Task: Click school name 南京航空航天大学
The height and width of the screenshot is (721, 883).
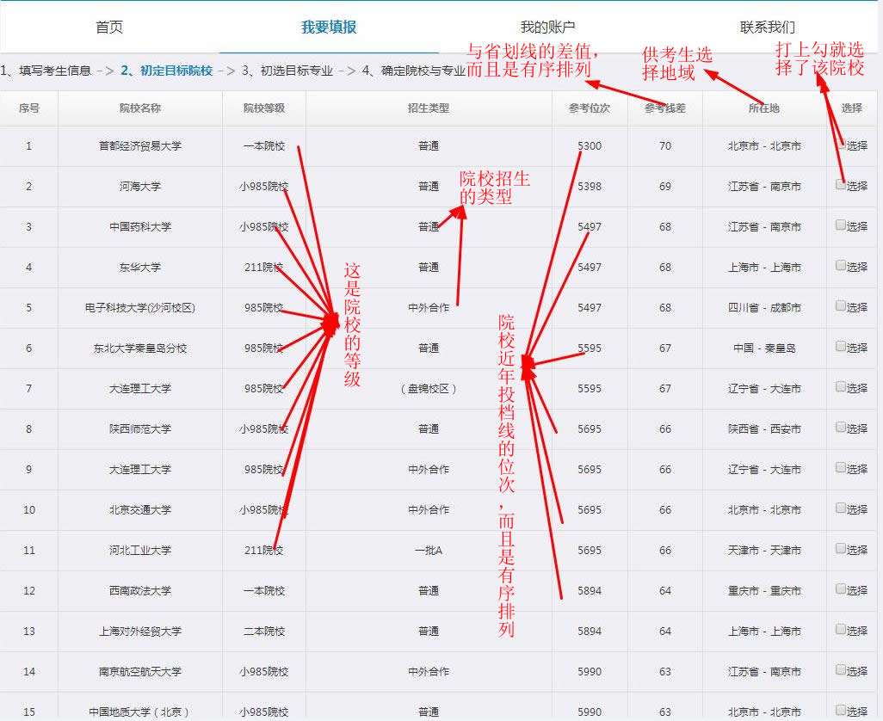Action: (140, 672)
